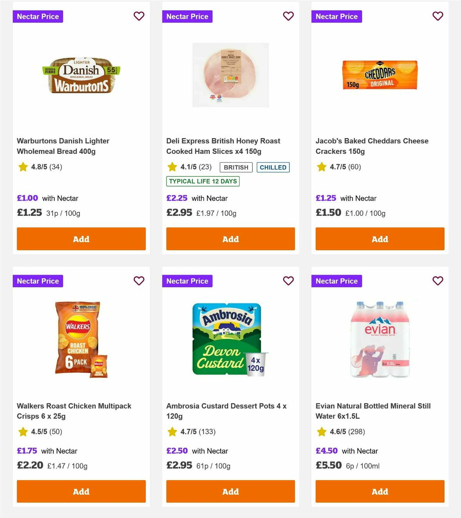The height and width of the screenshot is (518, 461).
Task: Add Deli Express Ham Slices to basket
Action: point(230,239)
